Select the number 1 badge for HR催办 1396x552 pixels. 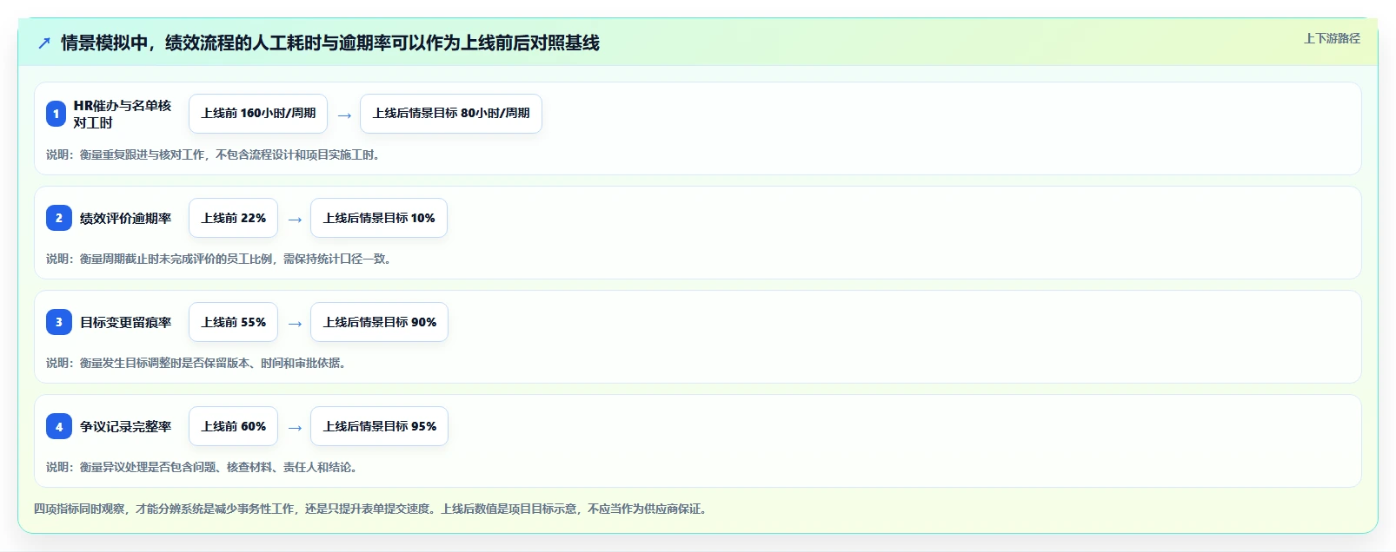point(56,114)
